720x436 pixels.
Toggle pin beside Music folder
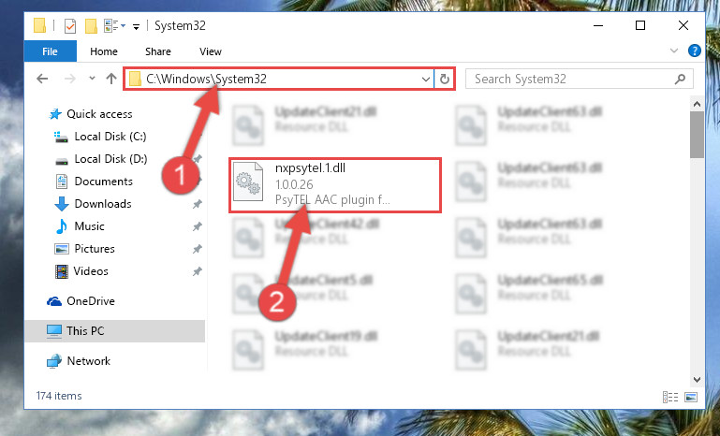point(197,226)
